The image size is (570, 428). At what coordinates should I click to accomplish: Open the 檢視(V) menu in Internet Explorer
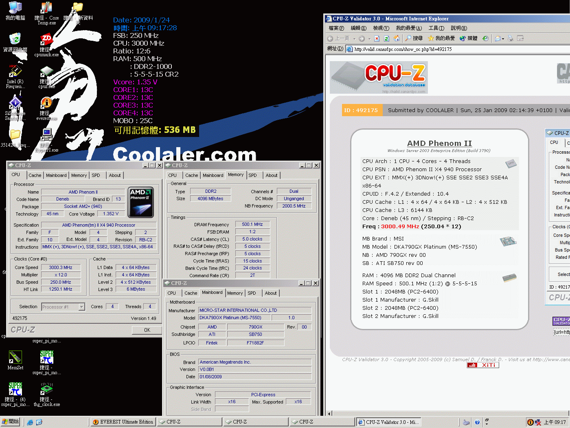[x=381, y=28]
